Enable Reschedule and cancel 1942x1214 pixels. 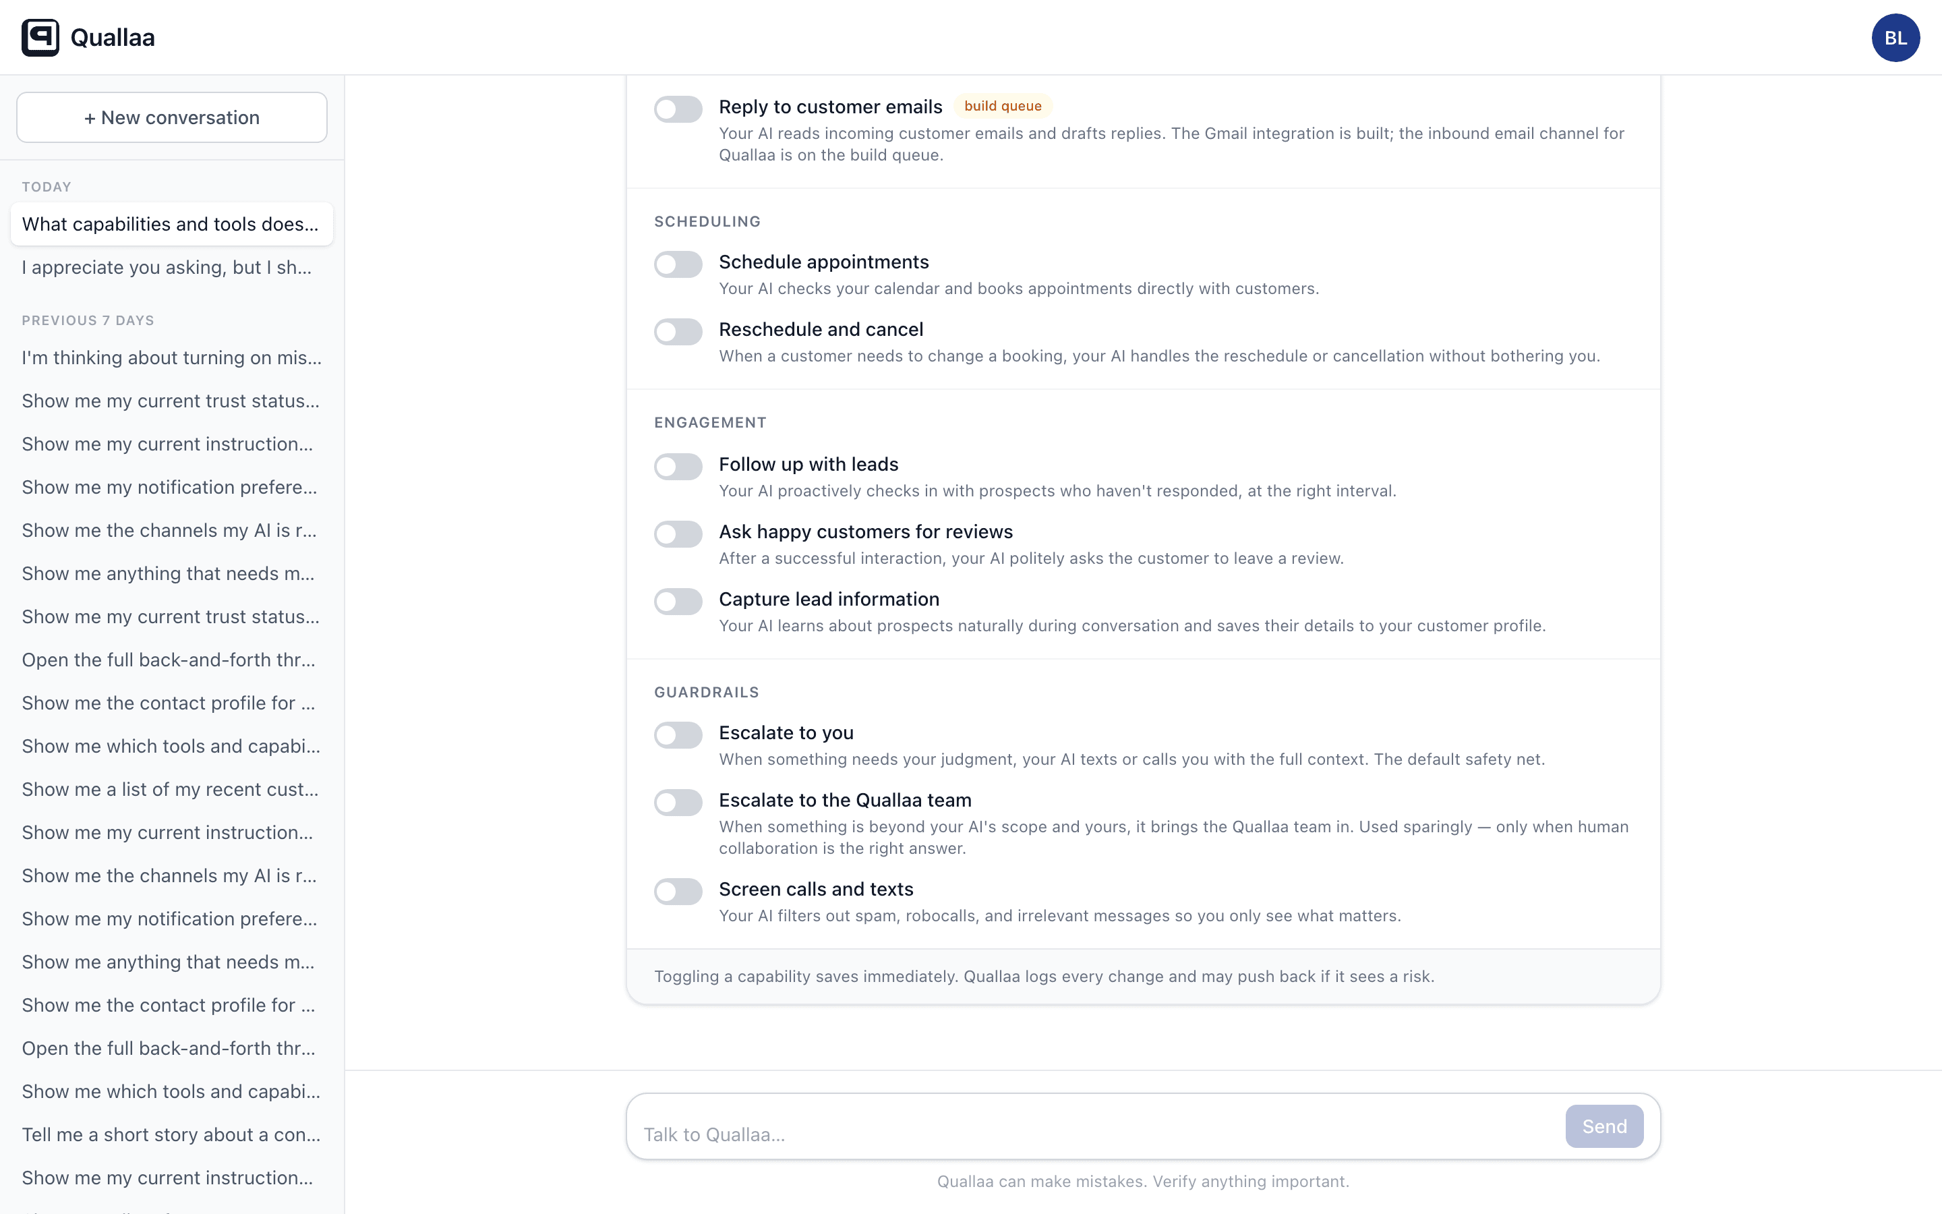[677, 332]
